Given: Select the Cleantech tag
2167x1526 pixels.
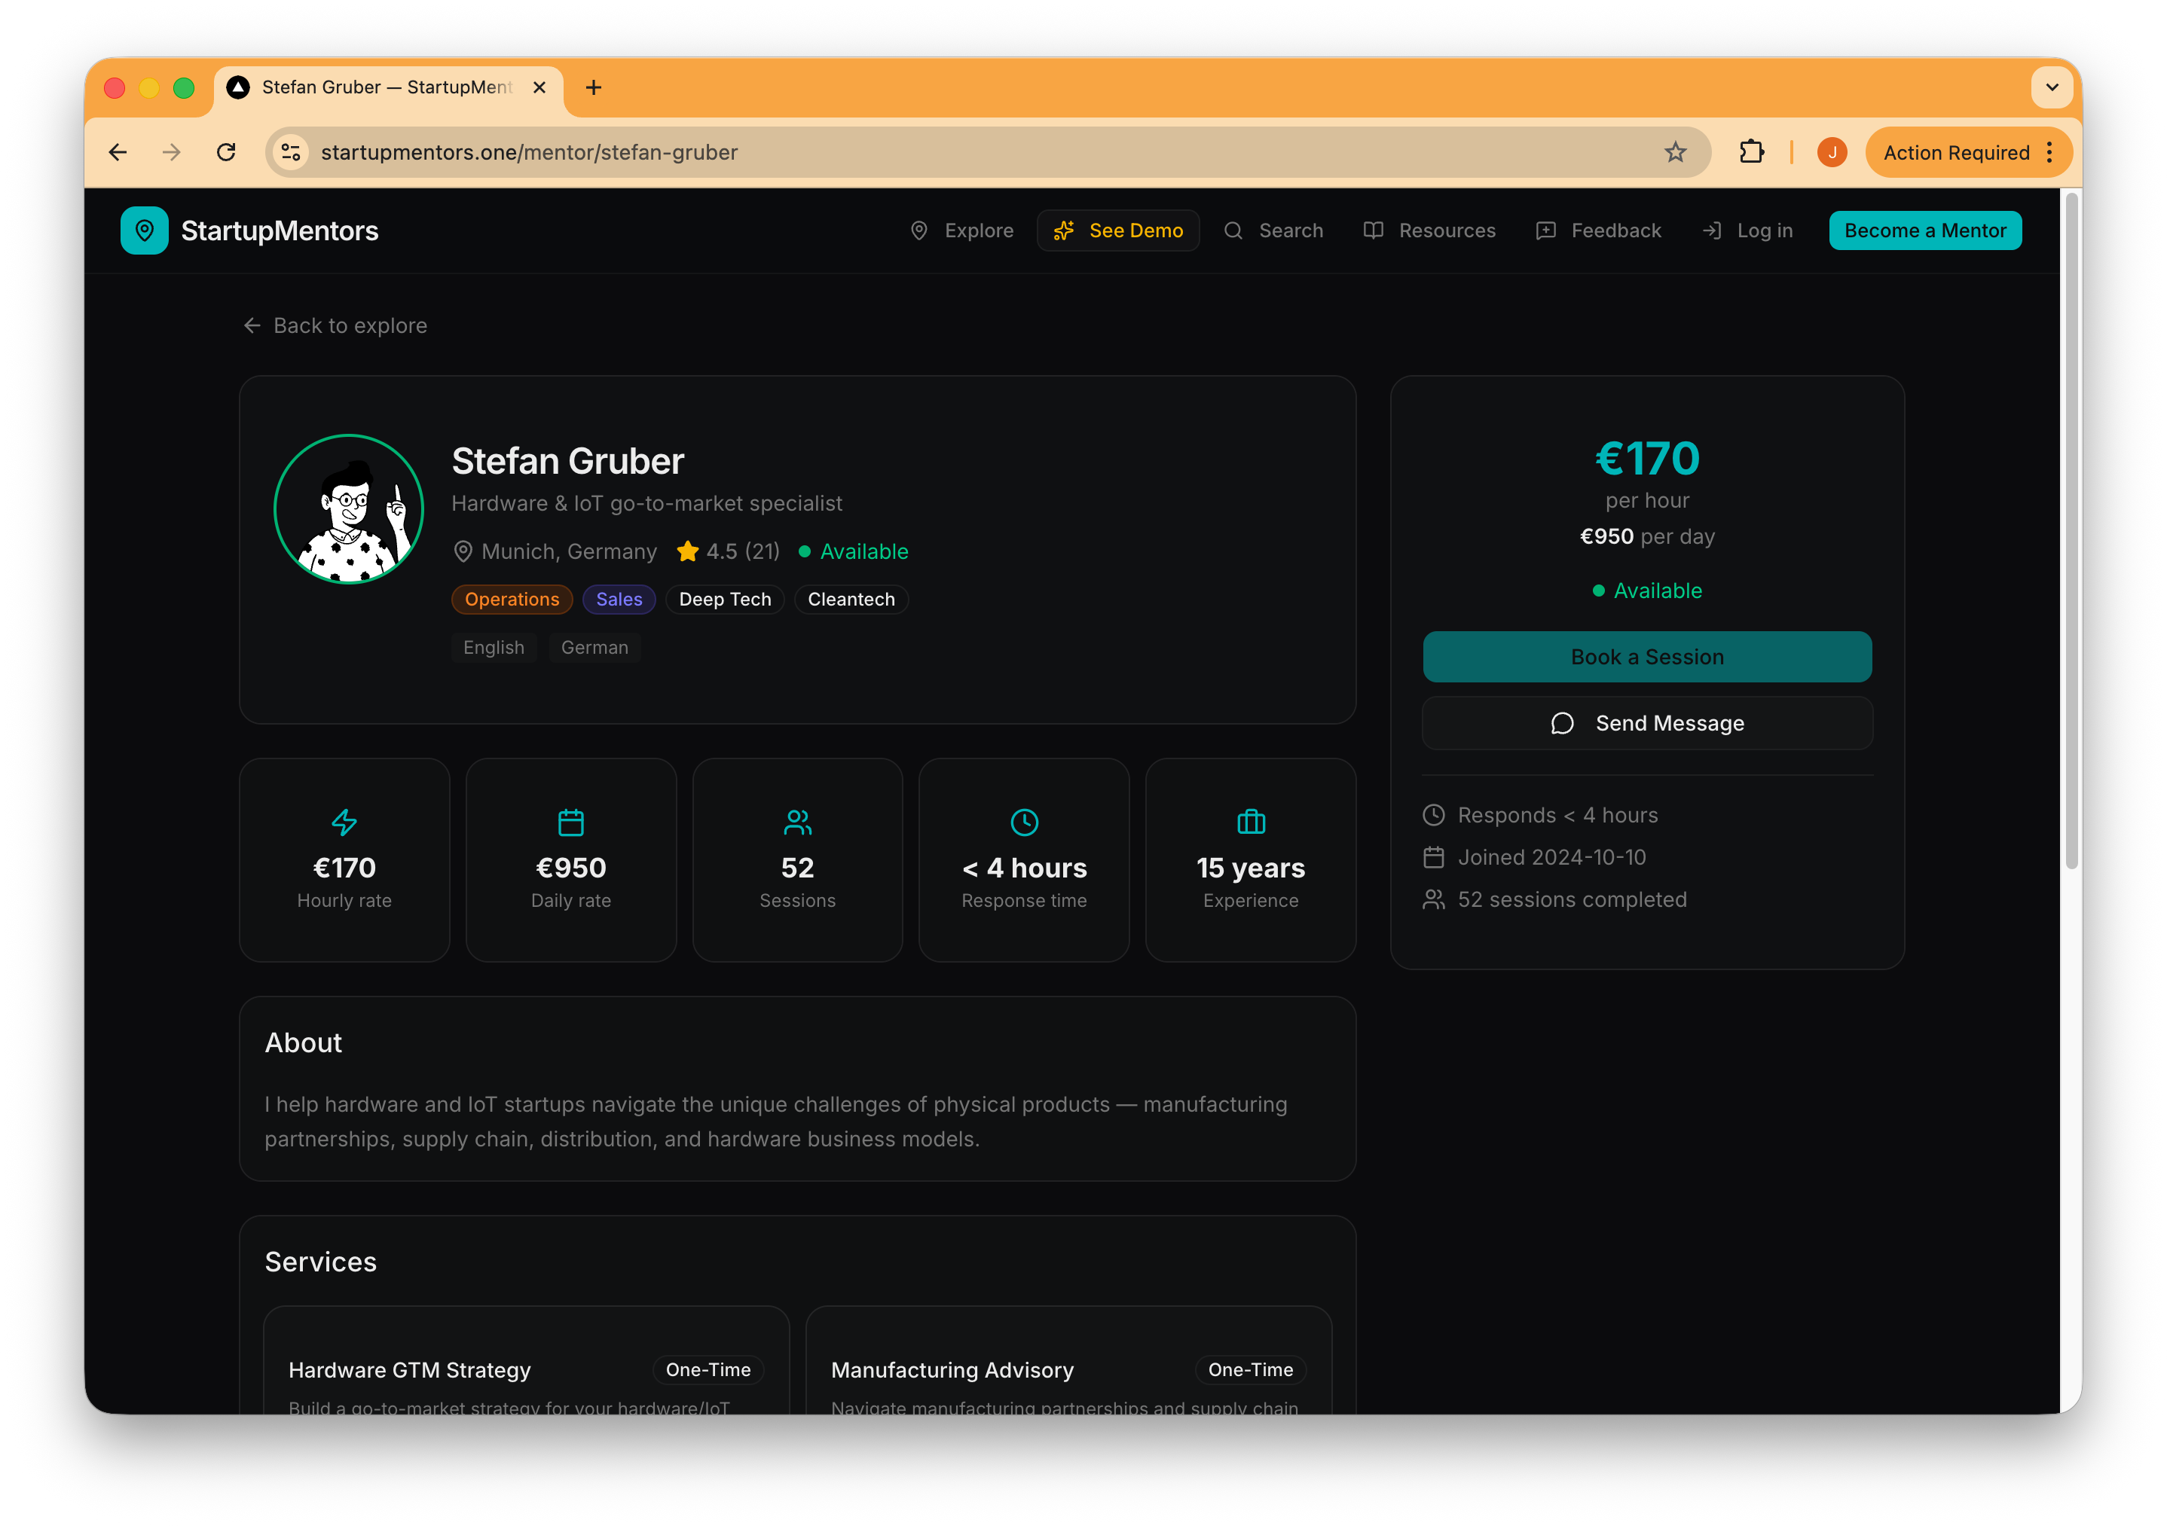Looking at the screenshot, I should (x=851, y=600).
